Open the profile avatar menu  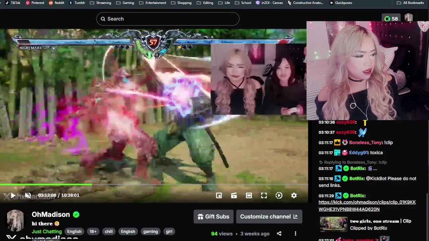click(x=409, y=18)
